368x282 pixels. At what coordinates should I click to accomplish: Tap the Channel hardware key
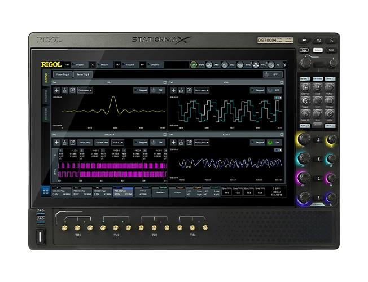coord(305,88)
